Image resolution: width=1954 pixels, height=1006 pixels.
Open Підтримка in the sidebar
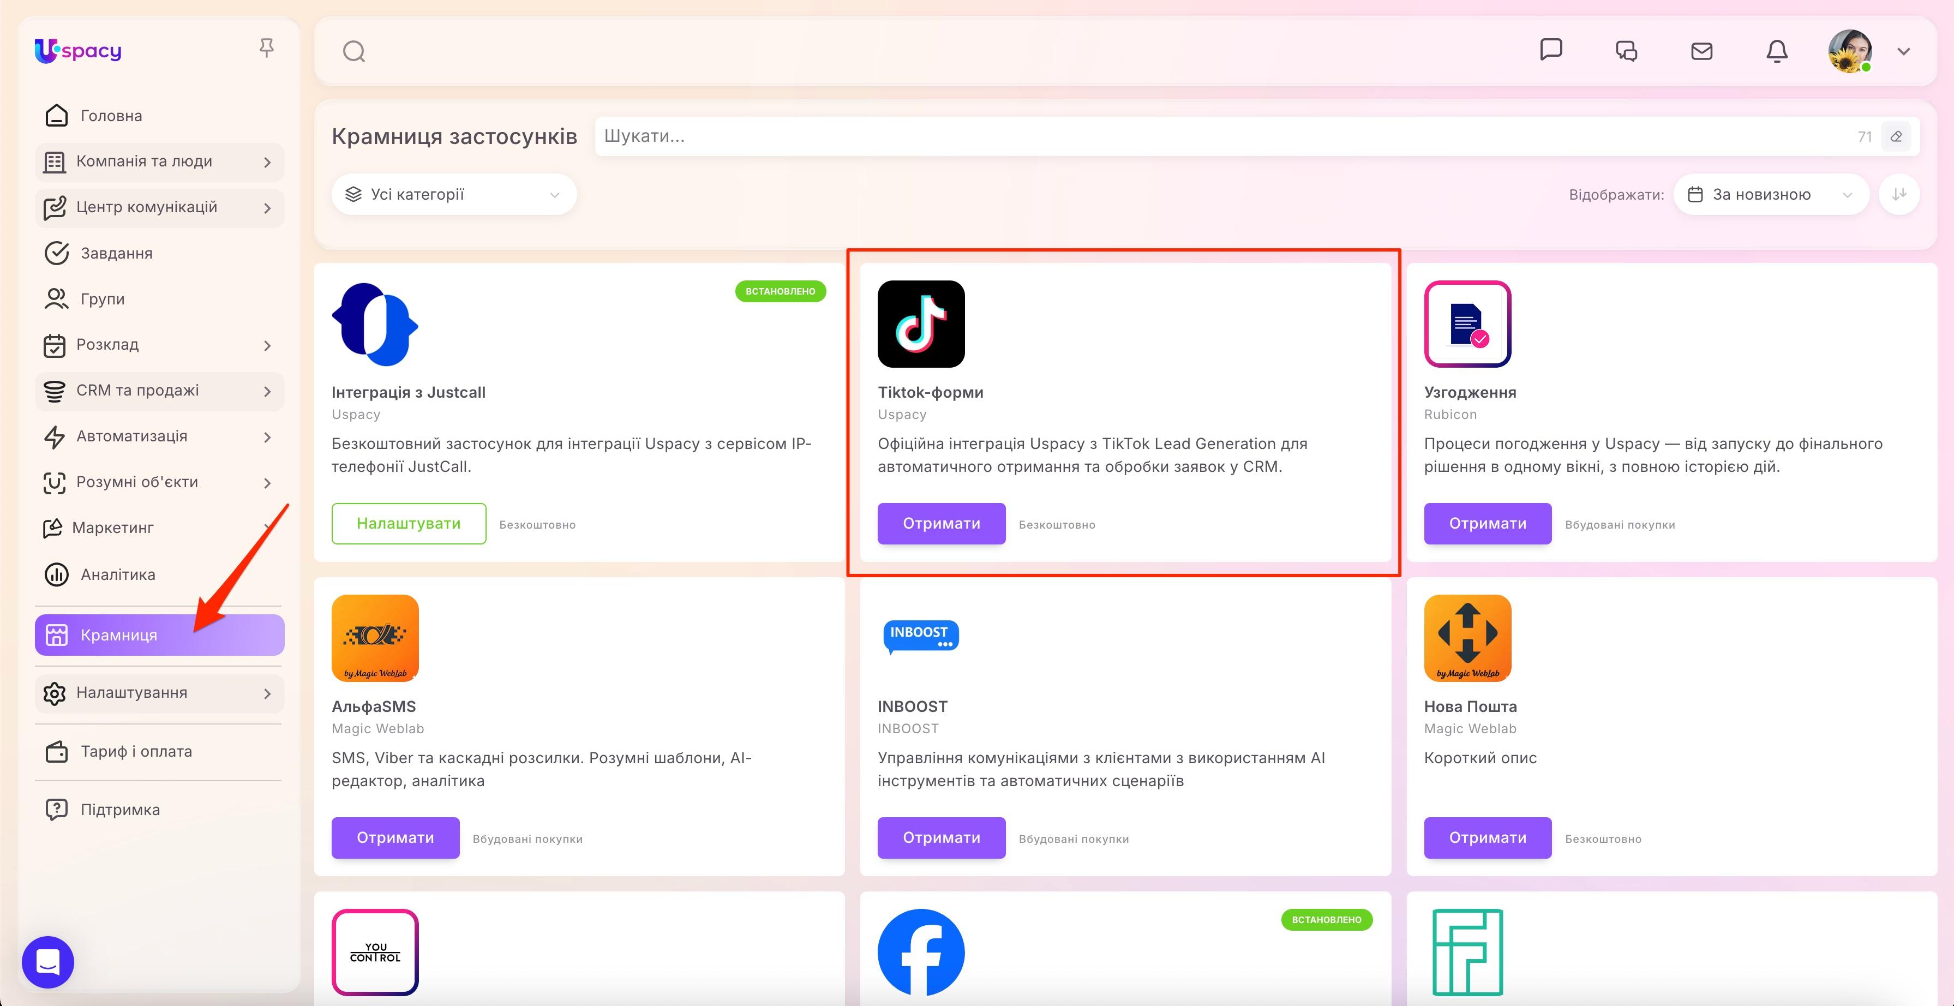(159, 810)
